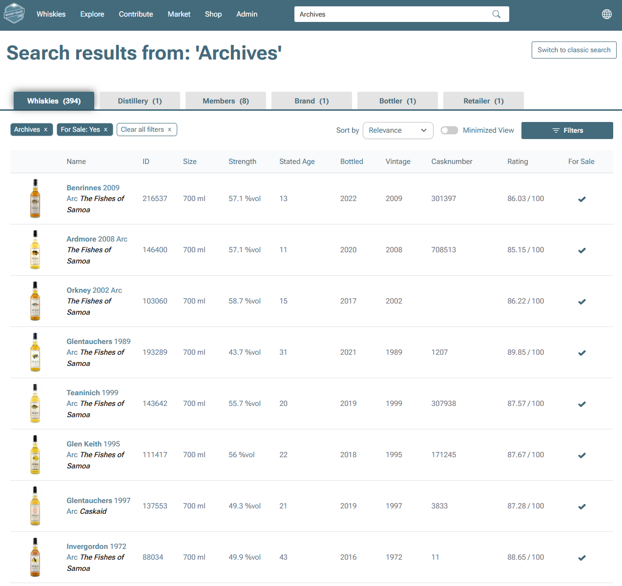The image size is (622, 586).
Task: Open the language globe icon
Action: tap(607, 14)
